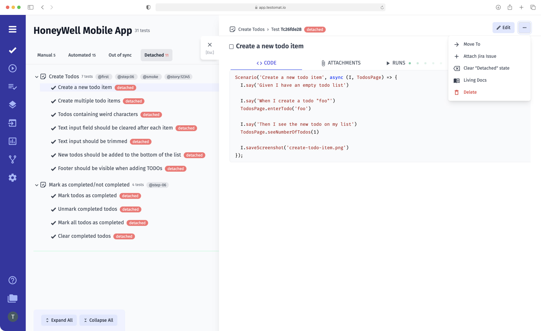Switch to the Attachments tab
This screenshot has height=331, width=541.
[341, 63]
